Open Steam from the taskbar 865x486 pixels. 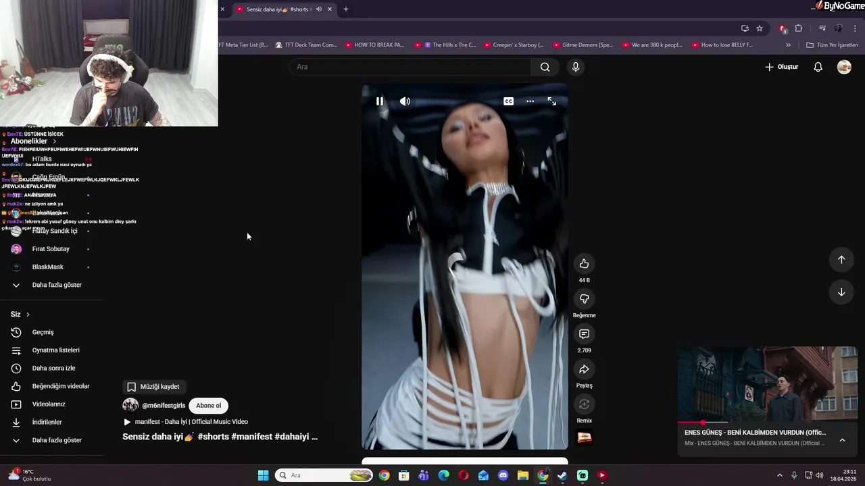point(562,475)
